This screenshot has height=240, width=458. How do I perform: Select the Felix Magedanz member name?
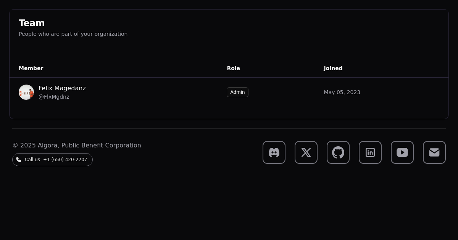pyautogui.click(x=62, y=88)
